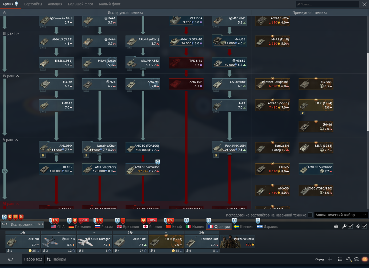
Task: Select the Германия nation tab
Action: tap(80, 227)
